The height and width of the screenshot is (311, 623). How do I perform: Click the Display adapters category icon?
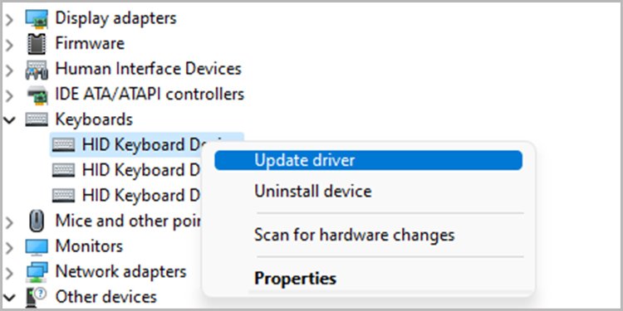pos(37,18)
